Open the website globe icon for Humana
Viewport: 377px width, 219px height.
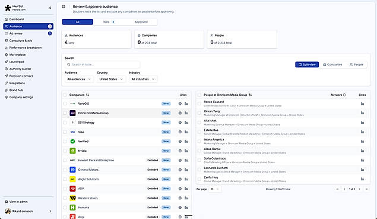(180, 208)
